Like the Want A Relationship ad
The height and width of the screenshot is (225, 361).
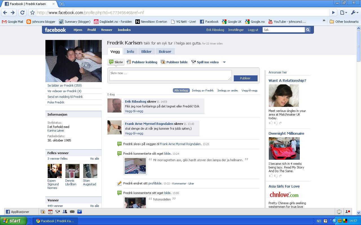[x=271, y=123]
